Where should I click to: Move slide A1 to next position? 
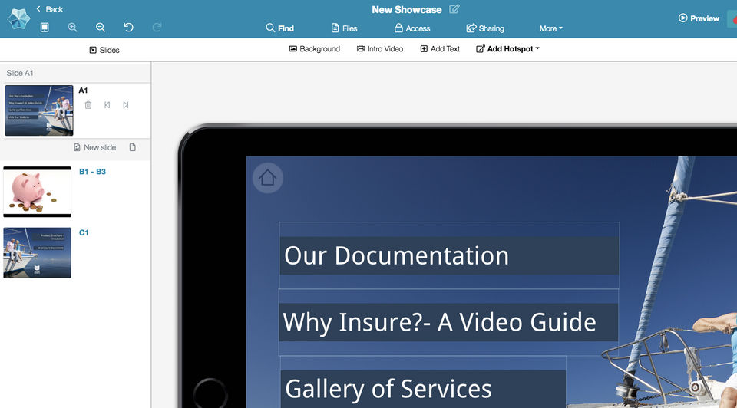click(125, 105)
